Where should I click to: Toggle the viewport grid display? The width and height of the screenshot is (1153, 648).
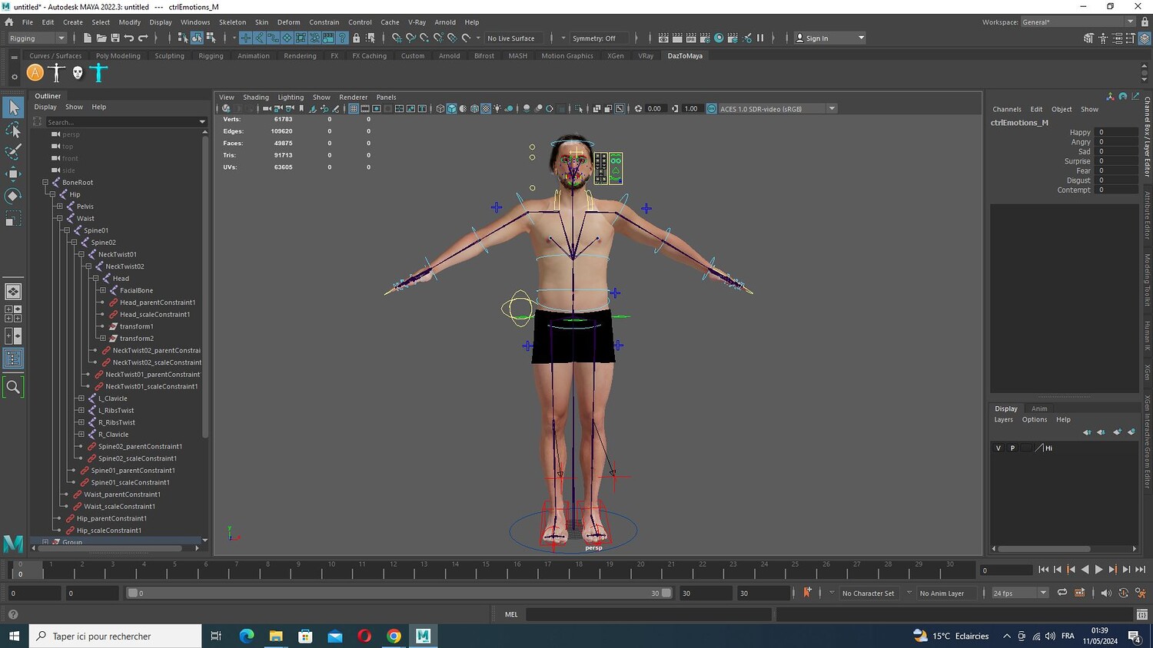pyautogui.click(x=354, y=109)
